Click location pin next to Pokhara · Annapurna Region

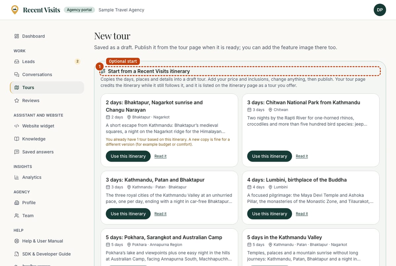click(129, 245)
